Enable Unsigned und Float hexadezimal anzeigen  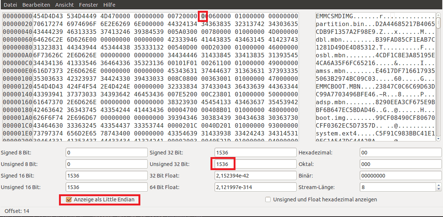(x=268, y=200)
